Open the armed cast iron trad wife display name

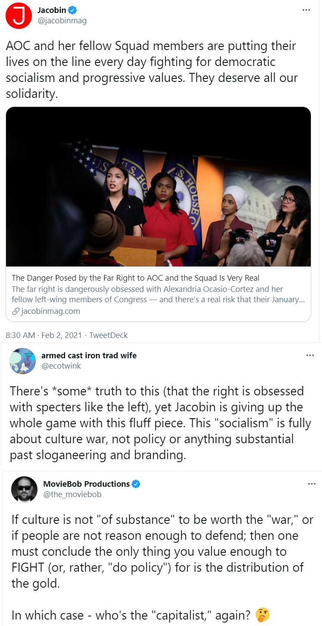89,355
